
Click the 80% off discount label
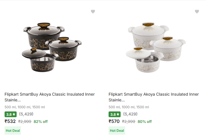145,121
